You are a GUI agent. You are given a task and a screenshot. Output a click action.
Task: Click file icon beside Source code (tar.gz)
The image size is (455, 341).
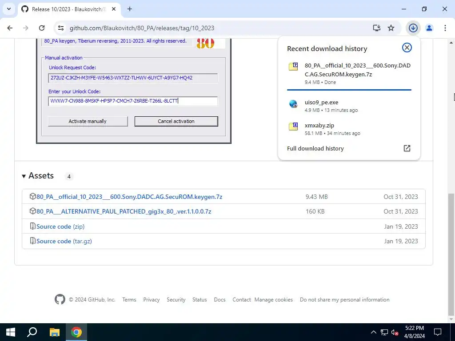pyautogui.click(x=33, y=241)
